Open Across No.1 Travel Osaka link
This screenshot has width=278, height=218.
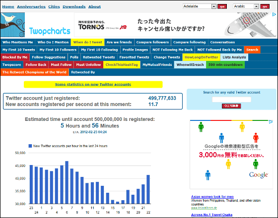tap(211, 215)
